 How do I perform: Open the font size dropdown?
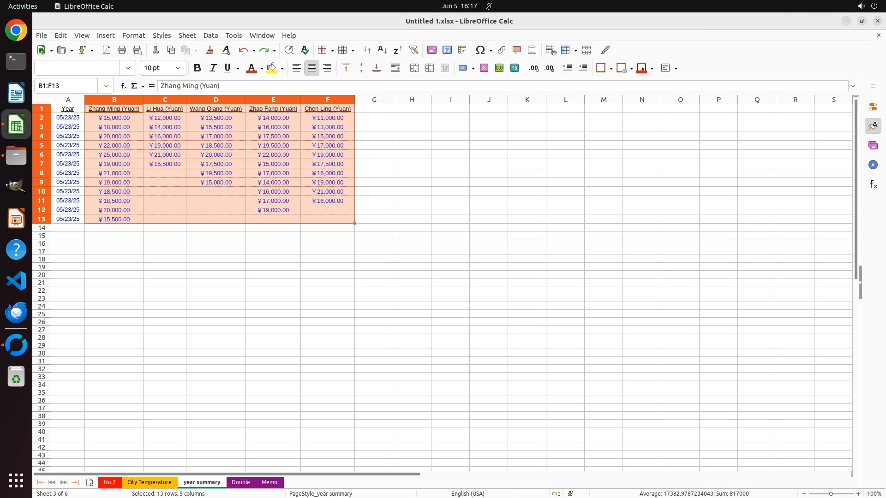178,68
